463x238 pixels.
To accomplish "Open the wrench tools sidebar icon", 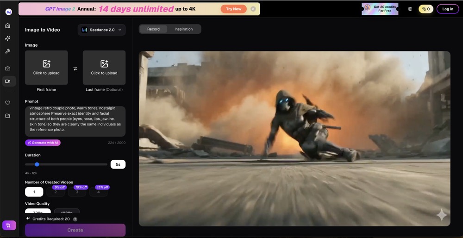I will pos(8,51).
